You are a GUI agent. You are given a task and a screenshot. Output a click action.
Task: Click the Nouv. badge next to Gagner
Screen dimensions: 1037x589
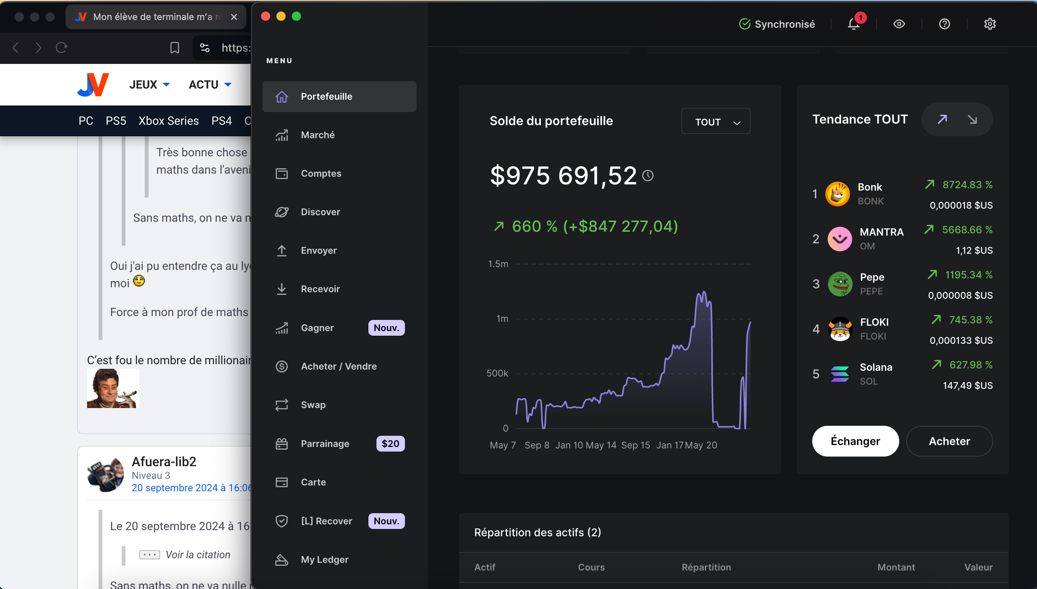point(386,328)
